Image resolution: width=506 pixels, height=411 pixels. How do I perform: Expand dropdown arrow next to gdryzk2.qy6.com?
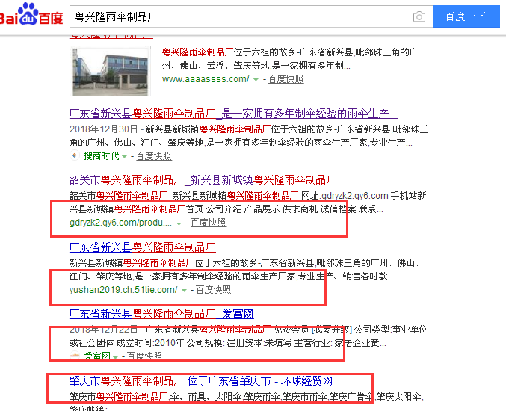click(179, 223)
